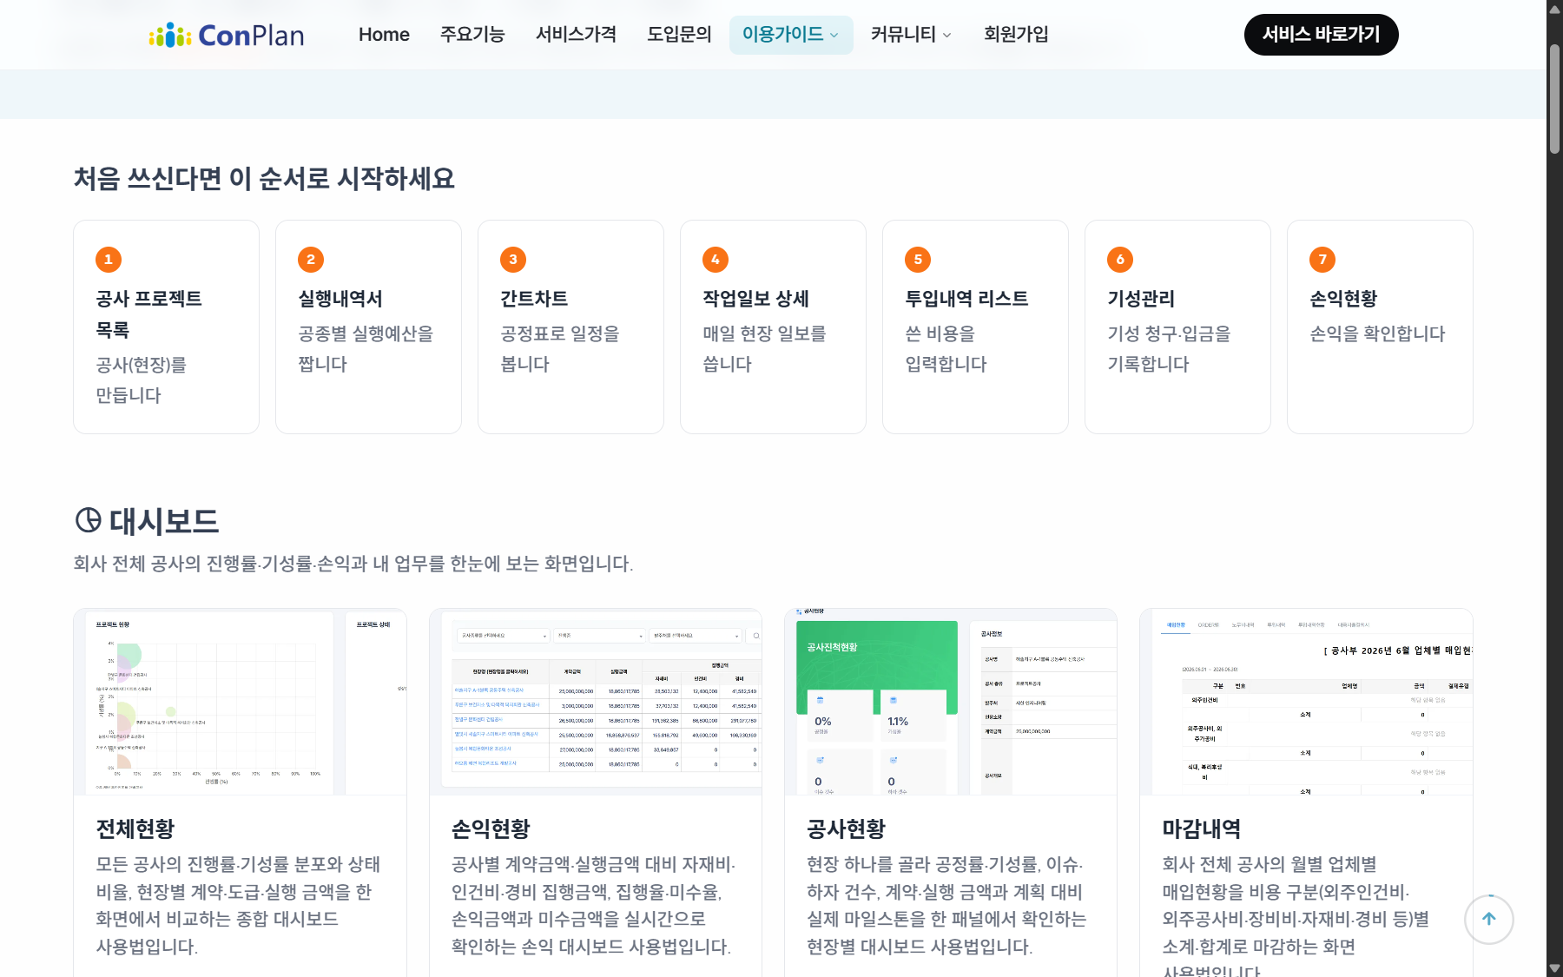Click the 공사현황 card title
The height and width of the screenshot is (977, 1563).
(x=846, y=828)
